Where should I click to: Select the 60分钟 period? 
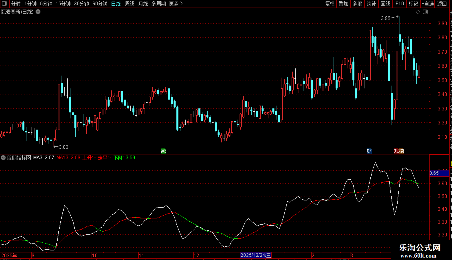[x=100, y=4]
